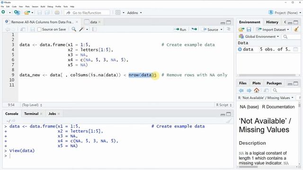Screen dimensions: 303x170
Task: Click the Clear console broom icon
Action: point(229,121)
